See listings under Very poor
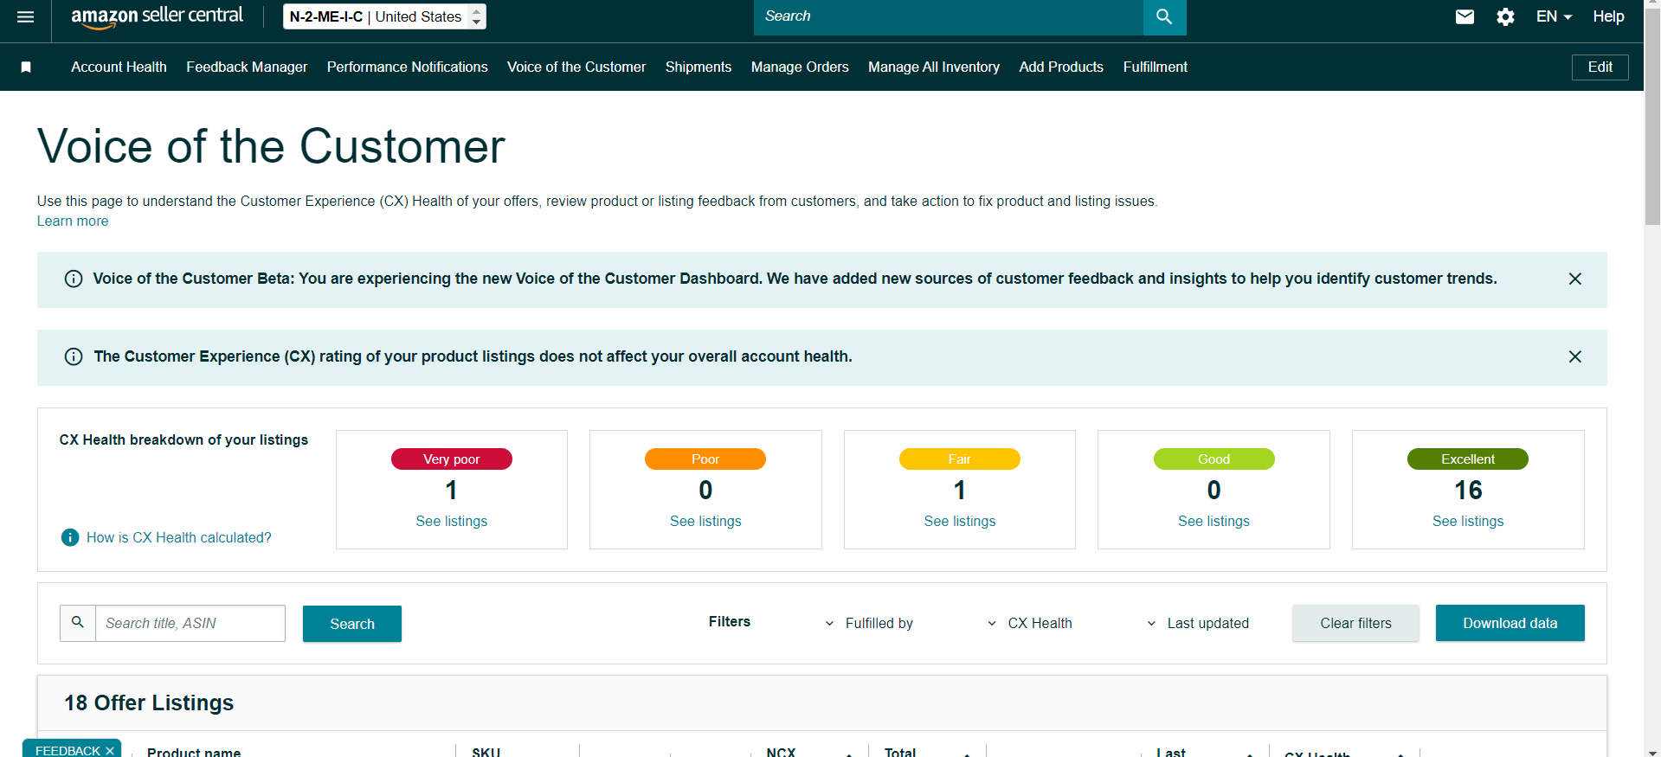The width and height of the screenshot is (1661, 757). [x=452, y=521]
